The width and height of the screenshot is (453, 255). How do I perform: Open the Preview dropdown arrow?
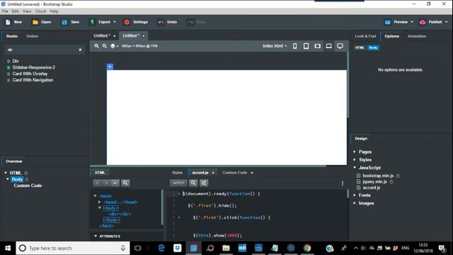coord(412,22)
